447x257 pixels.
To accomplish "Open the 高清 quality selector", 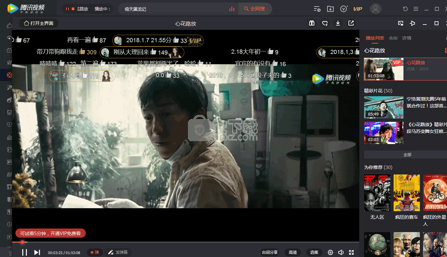I will (293, 252).
